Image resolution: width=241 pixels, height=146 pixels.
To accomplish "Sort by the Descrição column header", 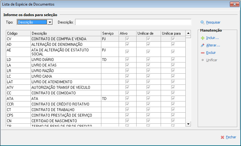I will (66, 33).
